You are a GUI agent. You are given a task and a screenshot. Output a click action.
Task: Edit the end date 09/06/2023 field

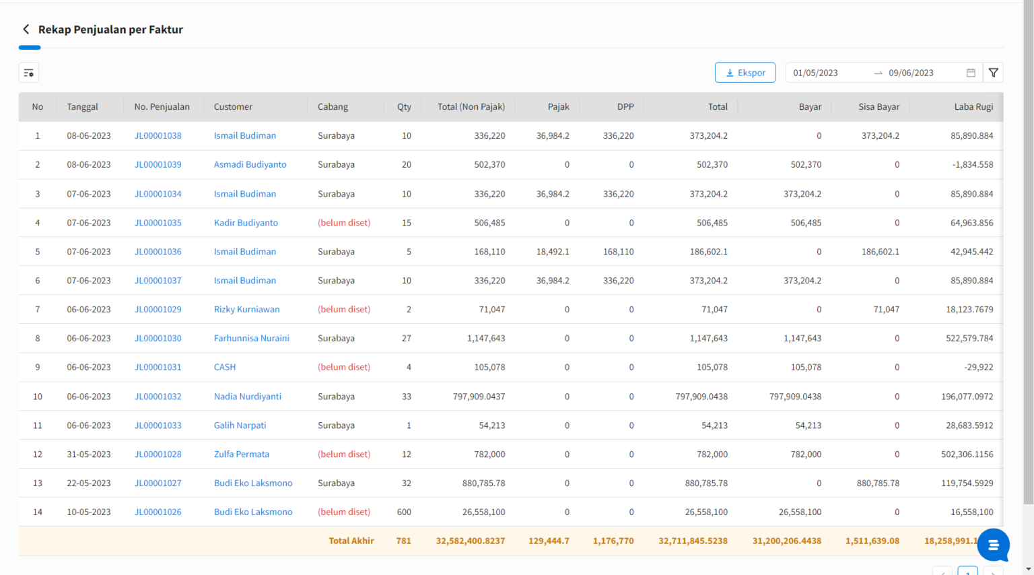(x=911, y=73)
